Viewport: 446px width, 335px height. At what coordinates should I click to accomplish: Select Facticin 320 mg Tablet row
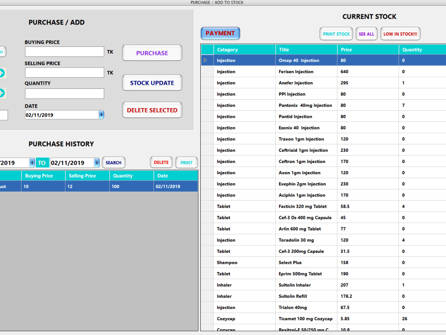324,206
